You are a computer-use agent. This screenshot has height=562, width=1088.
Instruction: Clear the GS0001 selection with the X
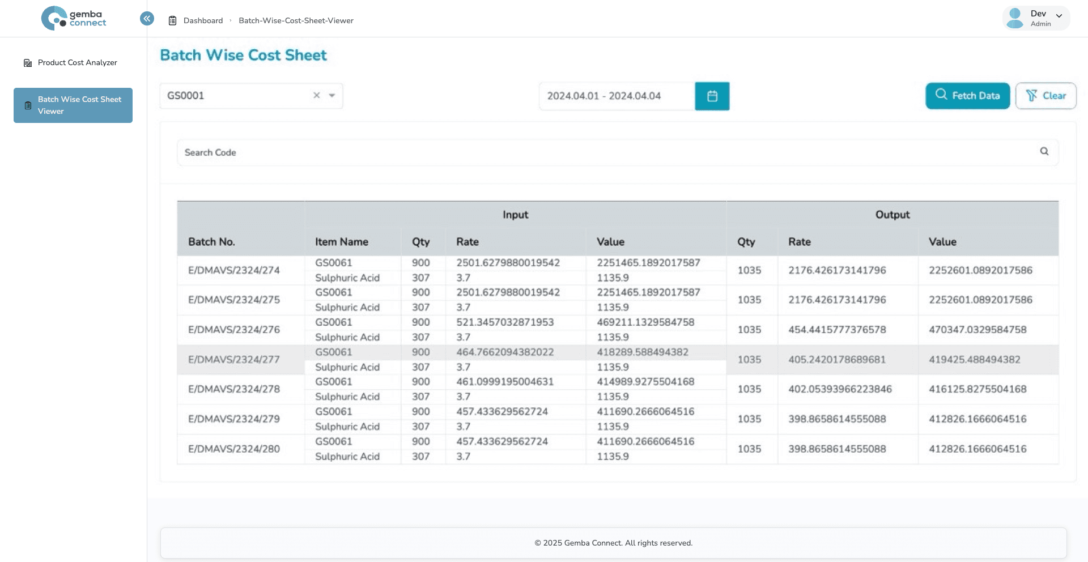click(317, 95)
